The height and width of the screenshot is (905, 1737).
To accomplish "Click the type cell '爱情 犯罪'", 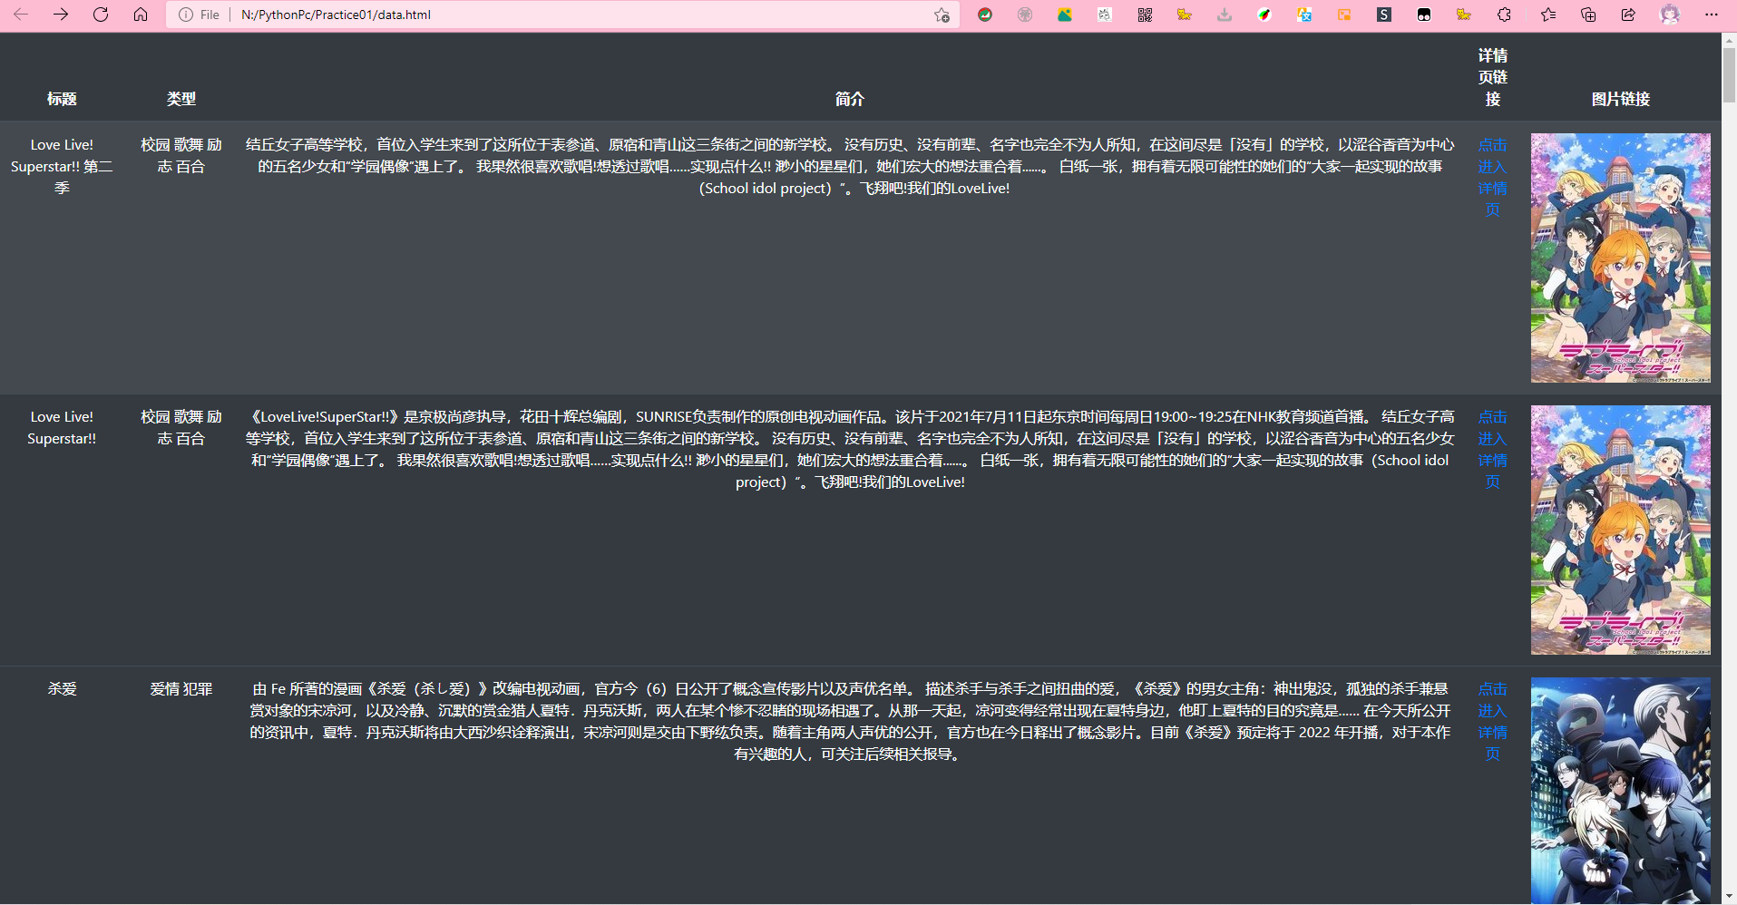I will (x=181, y=689).
